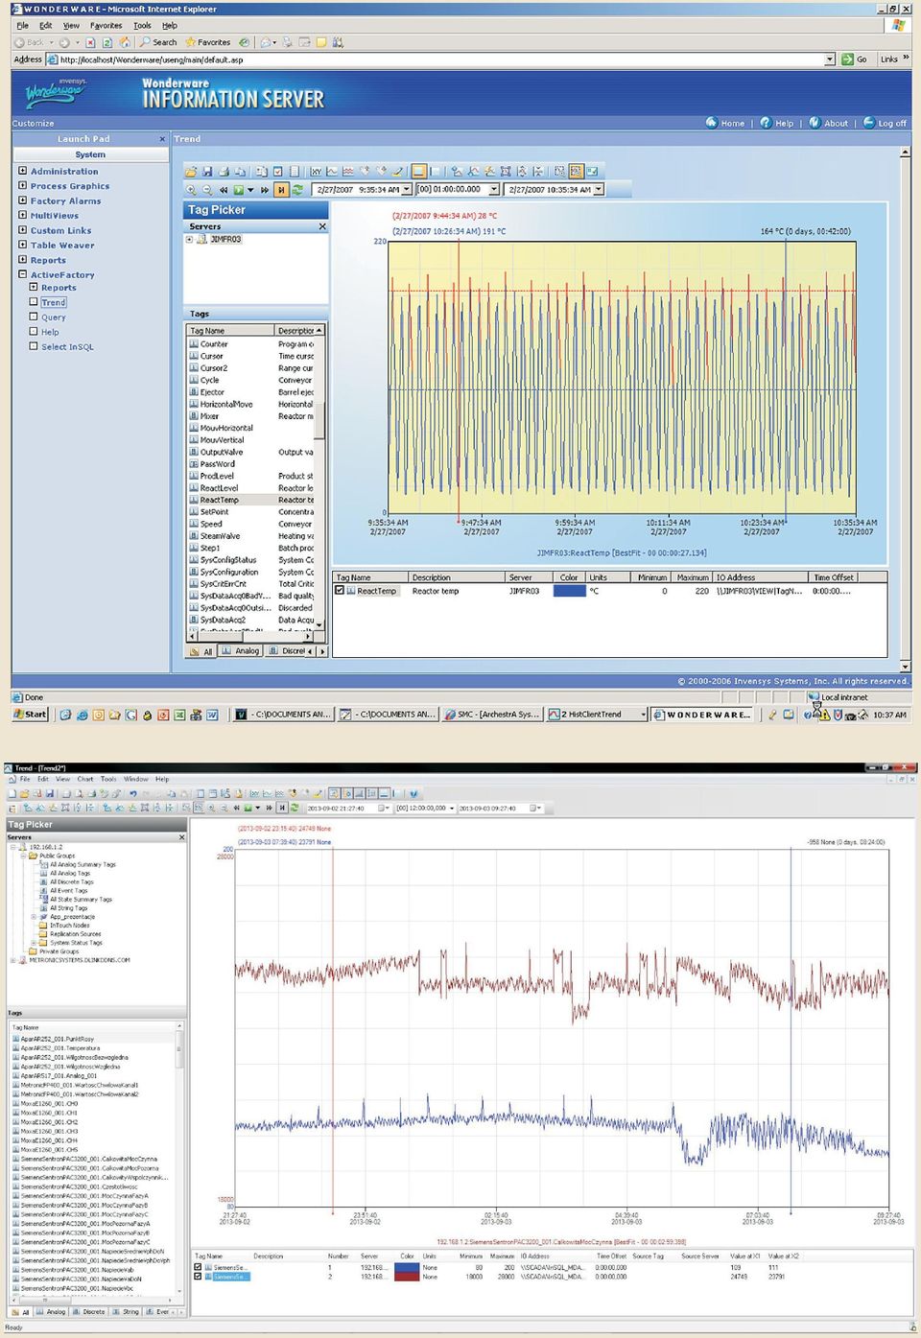The height and width of the screenshot is (1338, 921).
Task: Click the pan right double-arrow in the web trend toolbar
Action: coord(265,190)
